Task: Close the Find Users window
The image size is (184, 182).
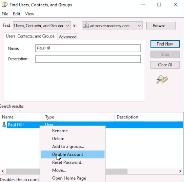Action: [x=175, y=5]
